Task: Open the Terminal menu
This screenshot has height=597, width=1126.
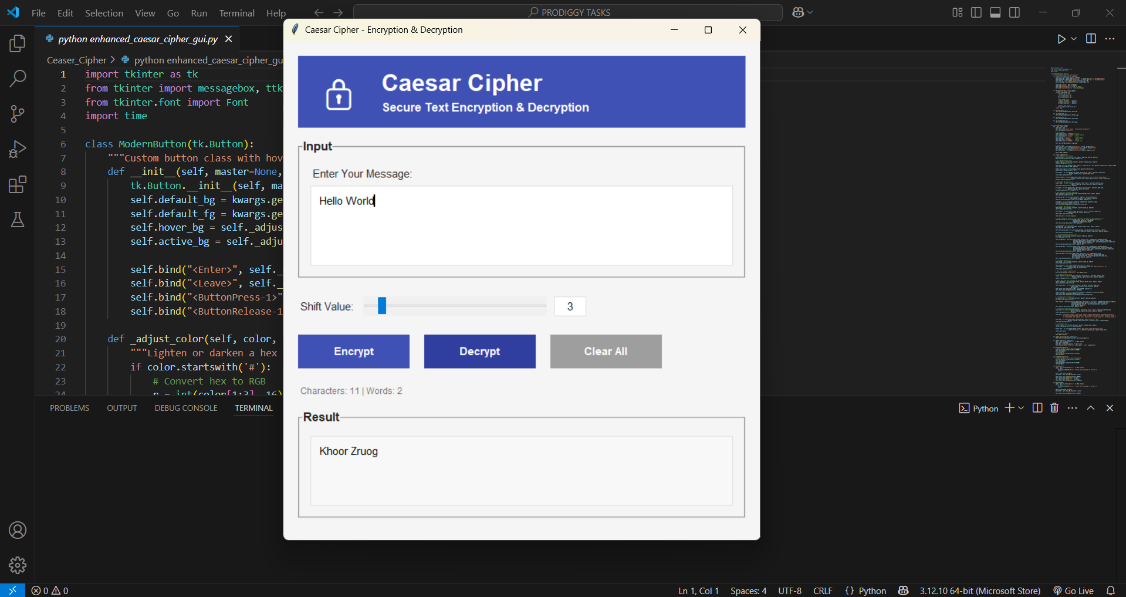Action: click(x=236, y=13)
